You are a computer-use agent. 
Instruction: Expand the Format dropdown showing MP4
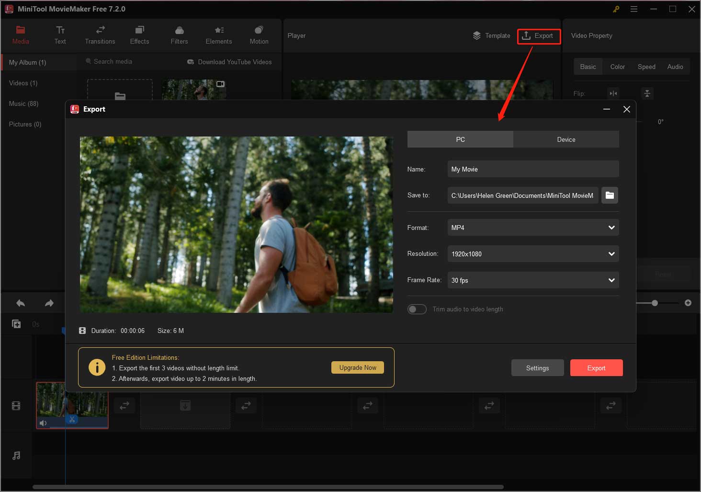tap(533, 228)
